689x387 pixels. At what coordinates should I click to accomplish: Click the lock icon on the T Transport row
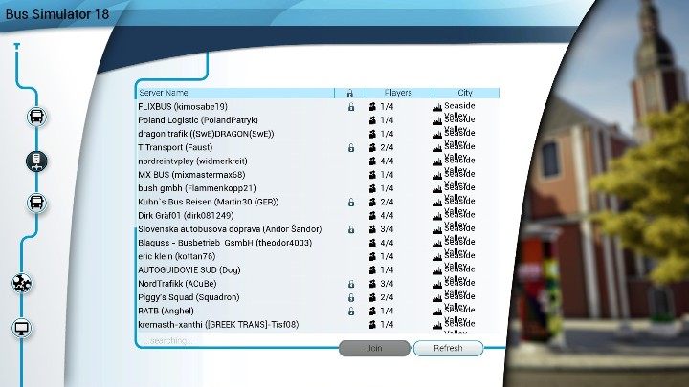350,148
